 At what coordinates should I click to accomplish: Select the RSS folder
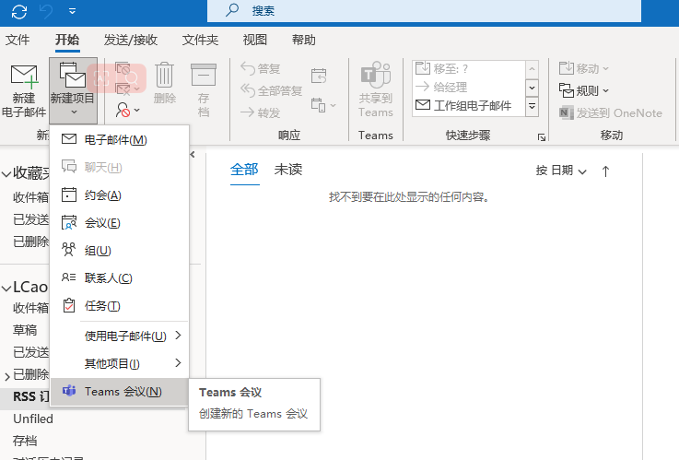tap(30, 396)
